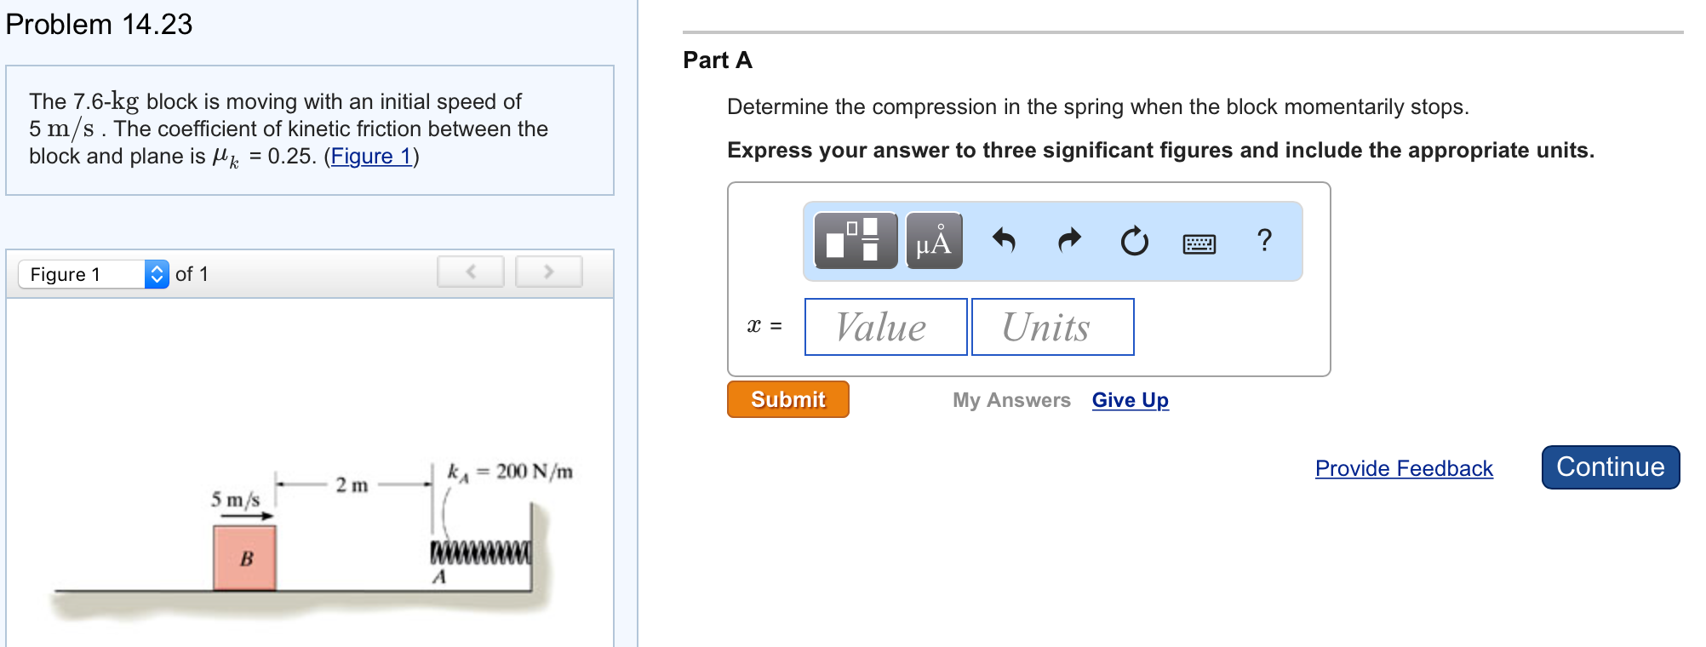Open the Provide Feedback link
The height and width of the screenshot is (647, 1706).
click(x=1404, y=468)
